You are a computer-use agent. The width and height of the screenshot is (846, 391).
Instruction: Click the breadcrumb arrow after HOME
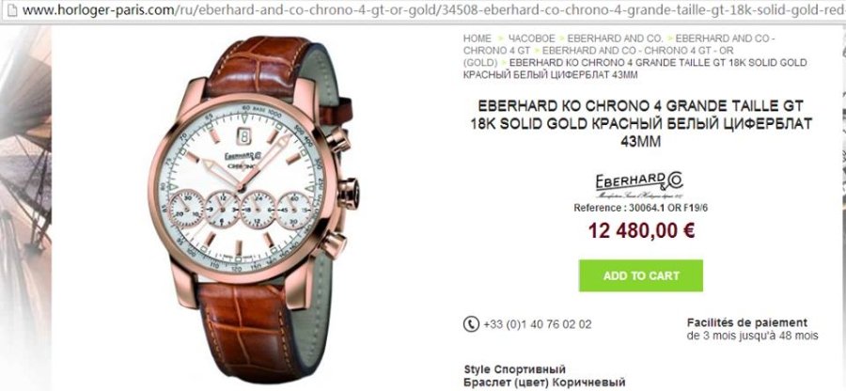[501, 39]
